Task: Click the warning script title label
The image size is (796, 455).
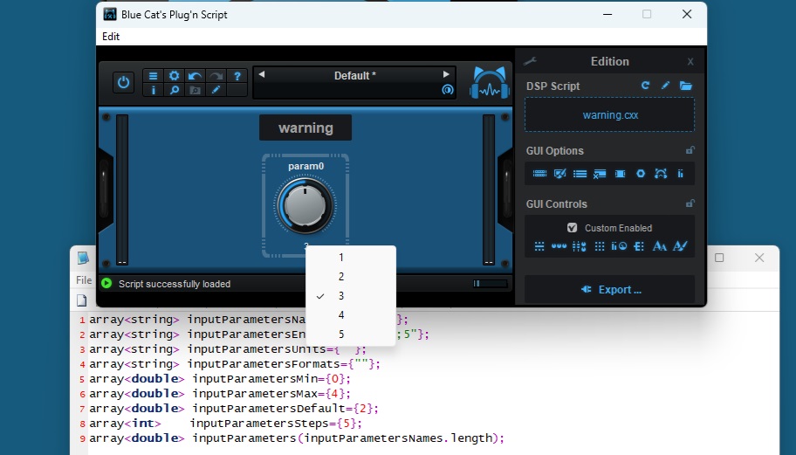Action: pos(305,128)
